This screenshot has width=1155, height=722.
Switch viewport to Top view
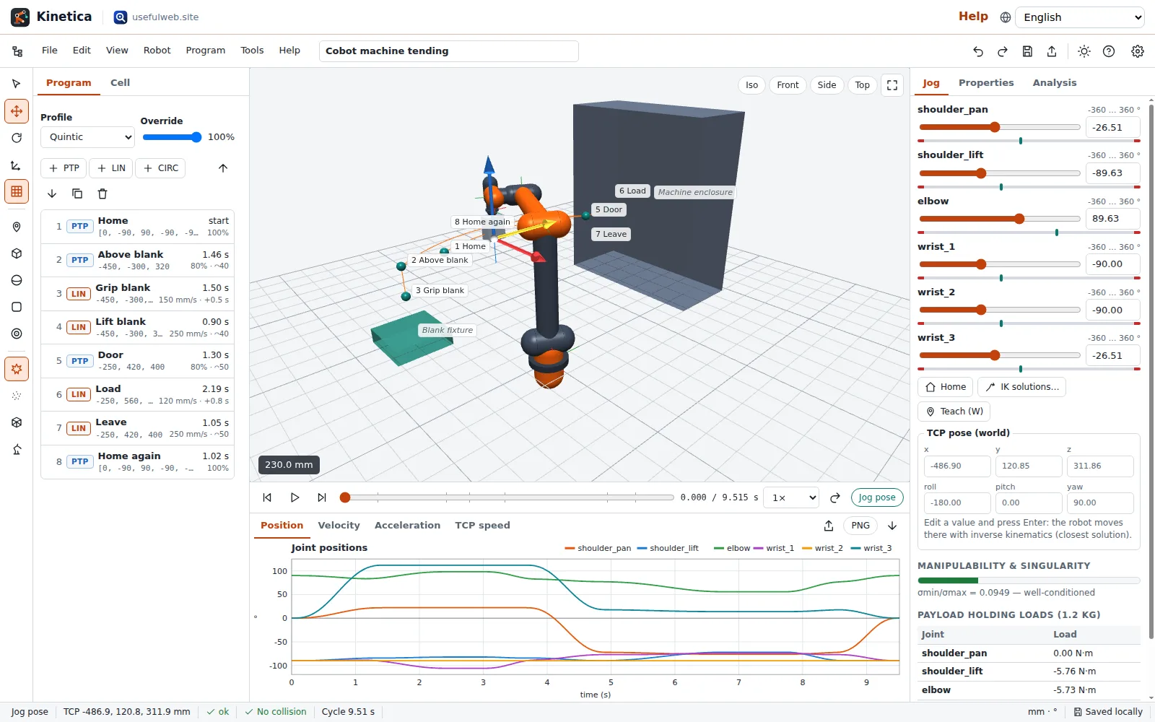[862, 85]
